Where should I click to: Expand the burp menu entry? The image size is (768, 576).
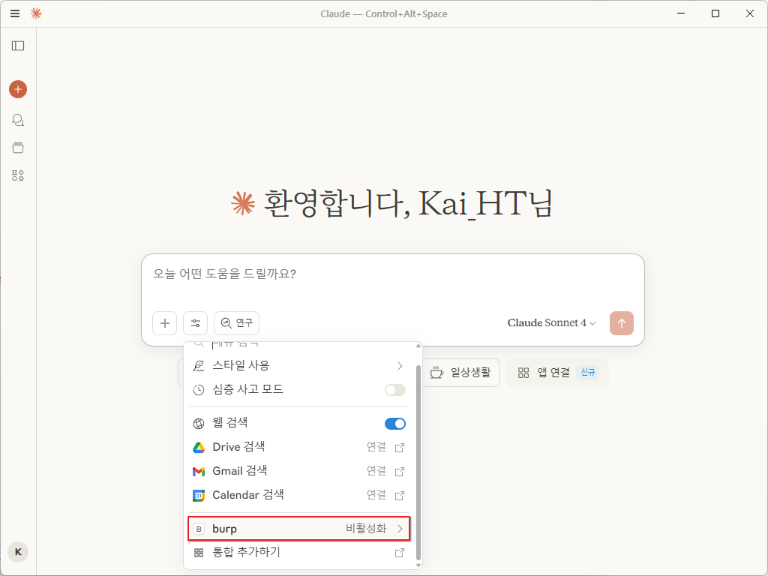pos(298,529)
